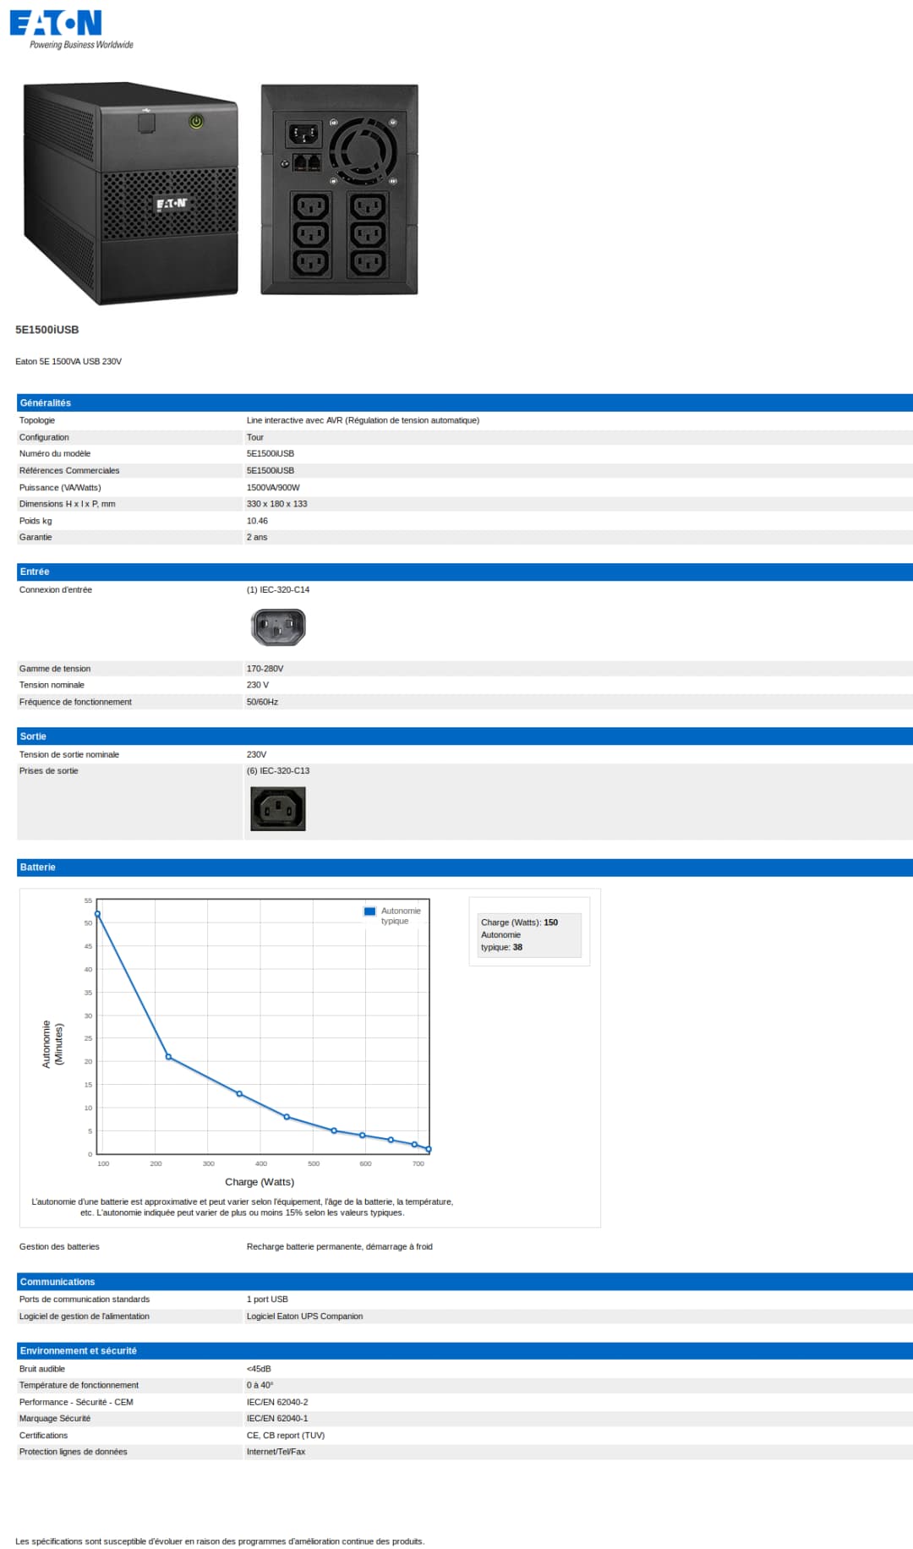Screen dimensions: 913x1549
Task: Click the '230 V' nominal voltage value
Action: pos(258,686)
